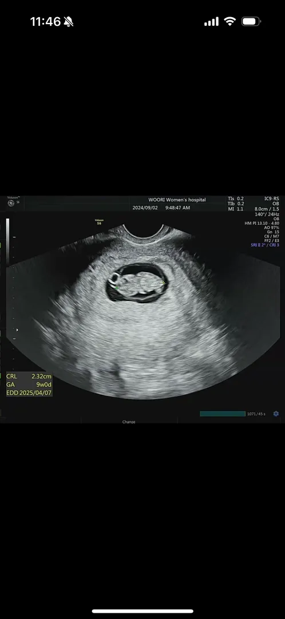Tap the TIs 0.2 value
The image size is (285, 619).
236,198
